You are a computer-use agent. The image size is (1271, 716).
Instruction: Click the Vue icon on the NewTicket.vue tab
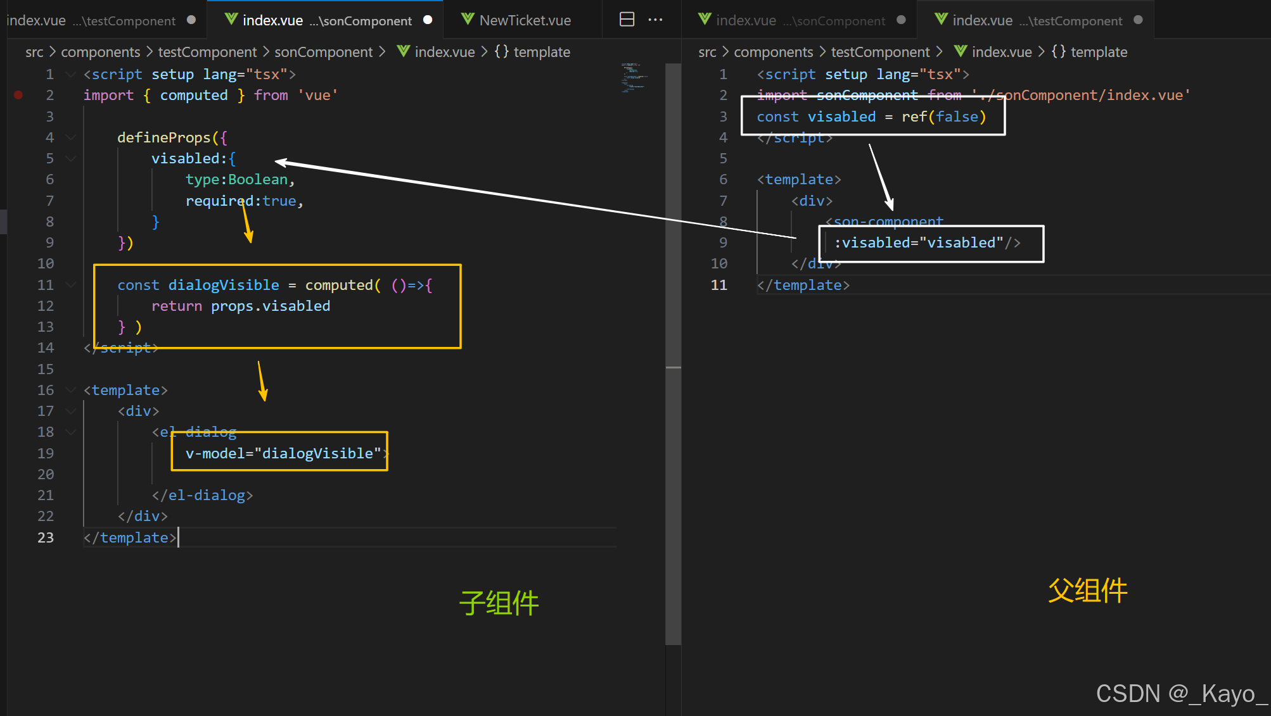pos(468,20)
